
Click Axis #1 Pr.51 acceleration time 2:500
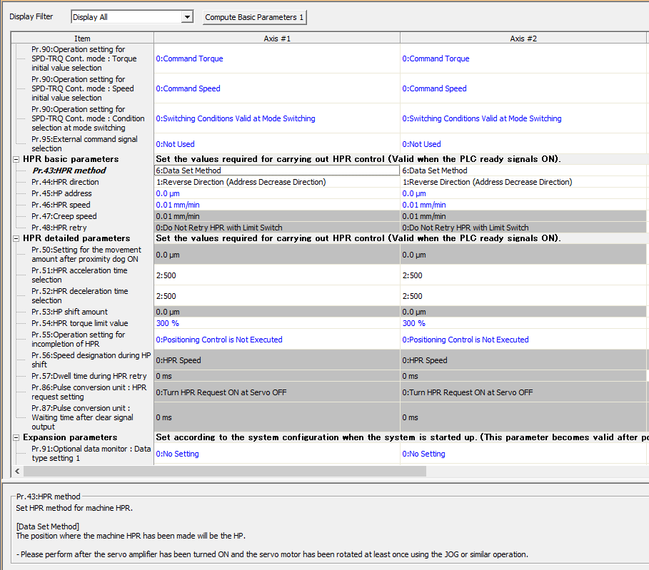[277, 275]
